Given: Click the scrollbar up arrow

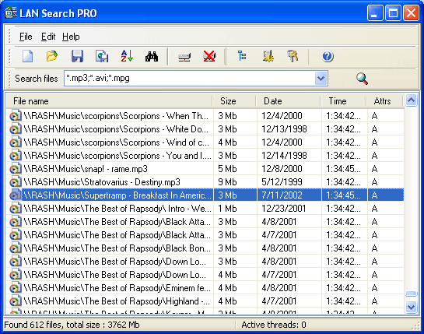Looking at the screenshot, I should point(412,100).
